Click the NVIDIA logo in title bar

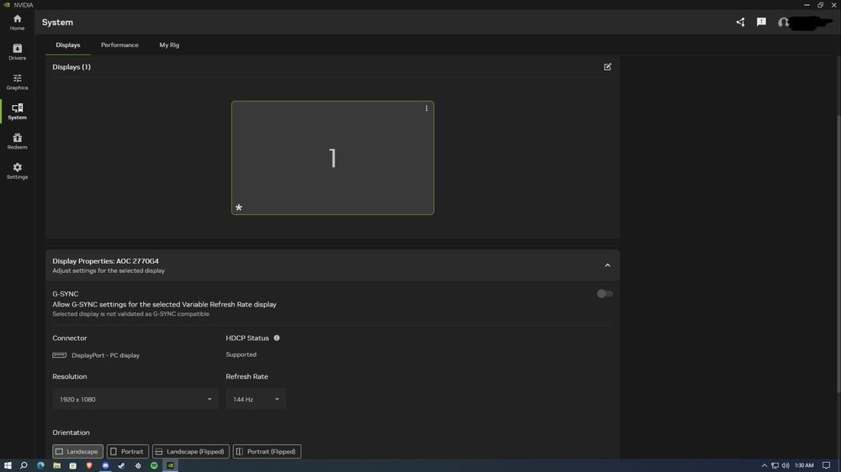7,5
